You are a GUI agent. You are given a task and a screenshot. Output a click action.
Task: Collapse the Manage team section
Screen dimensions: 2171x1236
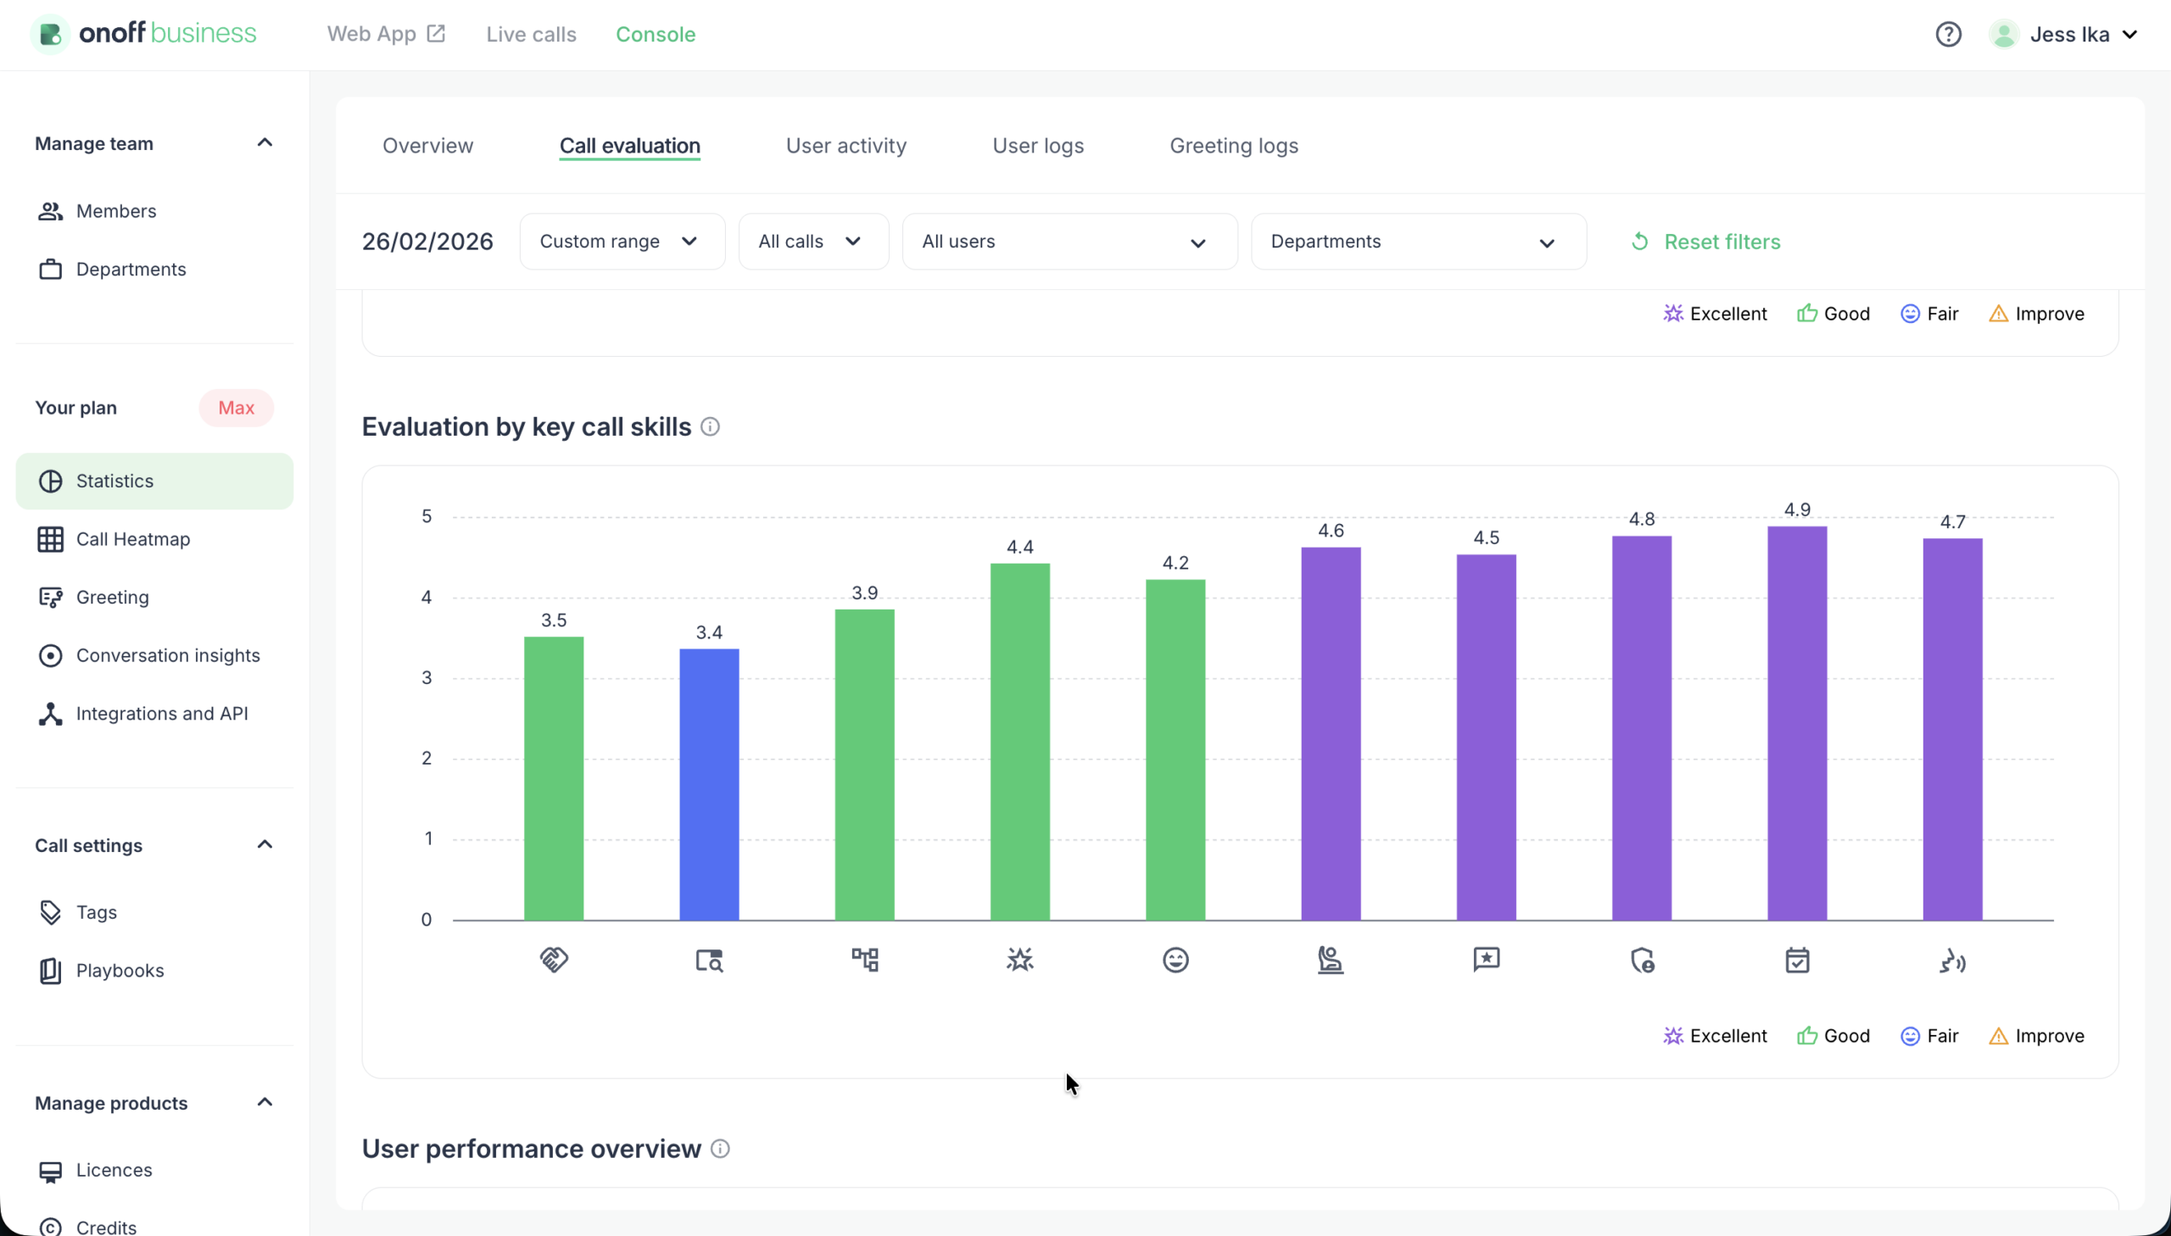[264, 142]
